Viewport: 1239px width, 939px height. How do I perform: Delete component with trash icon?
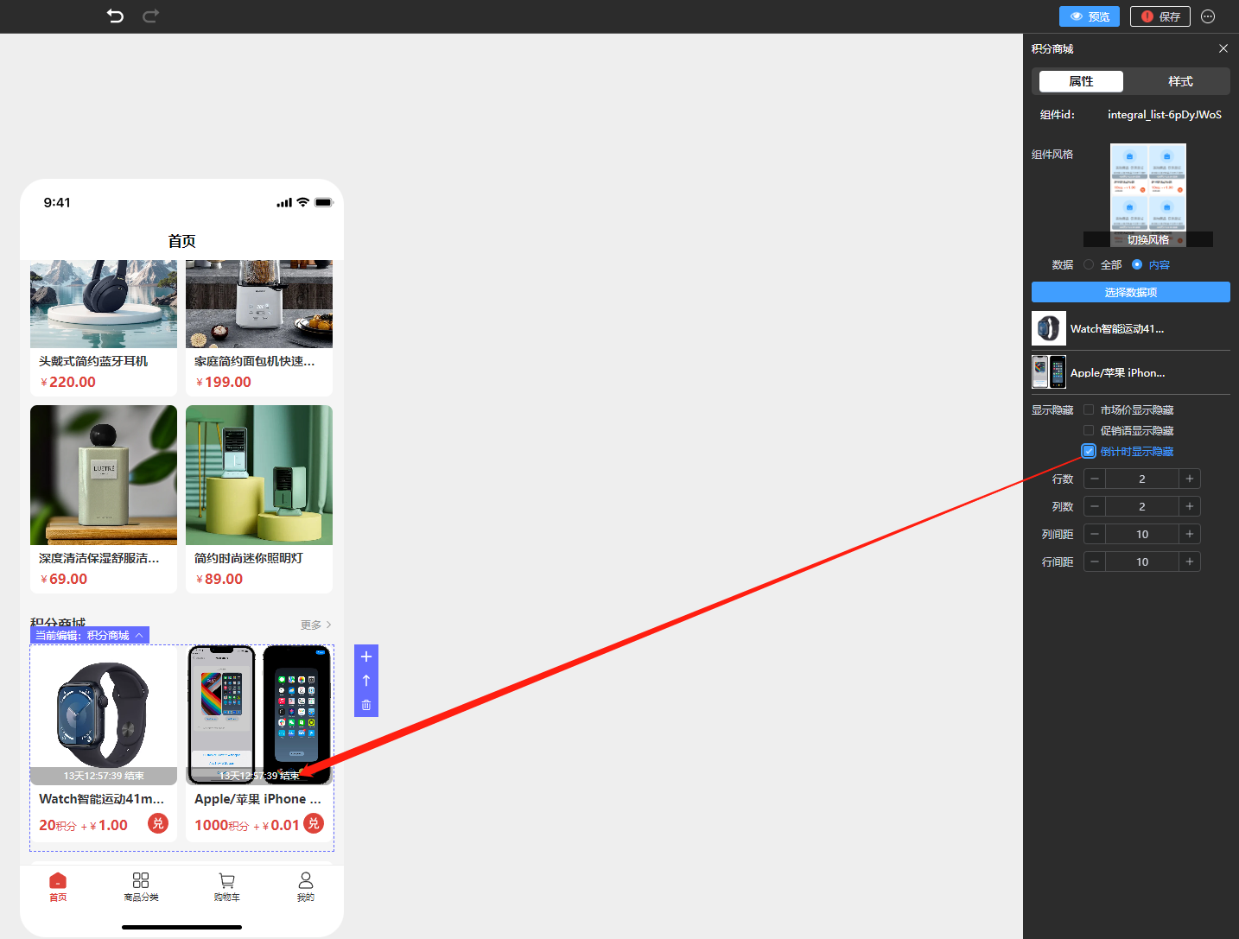point(366,705)
